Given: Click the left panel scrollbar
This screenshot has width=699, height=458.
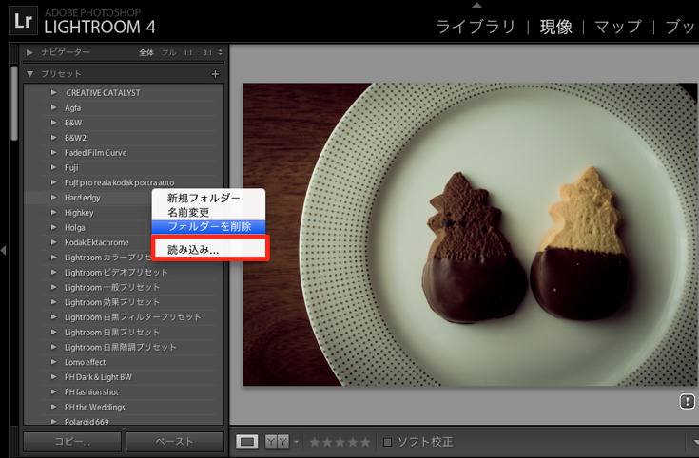Looking at the screenshot, I should (x=14, y=104).
